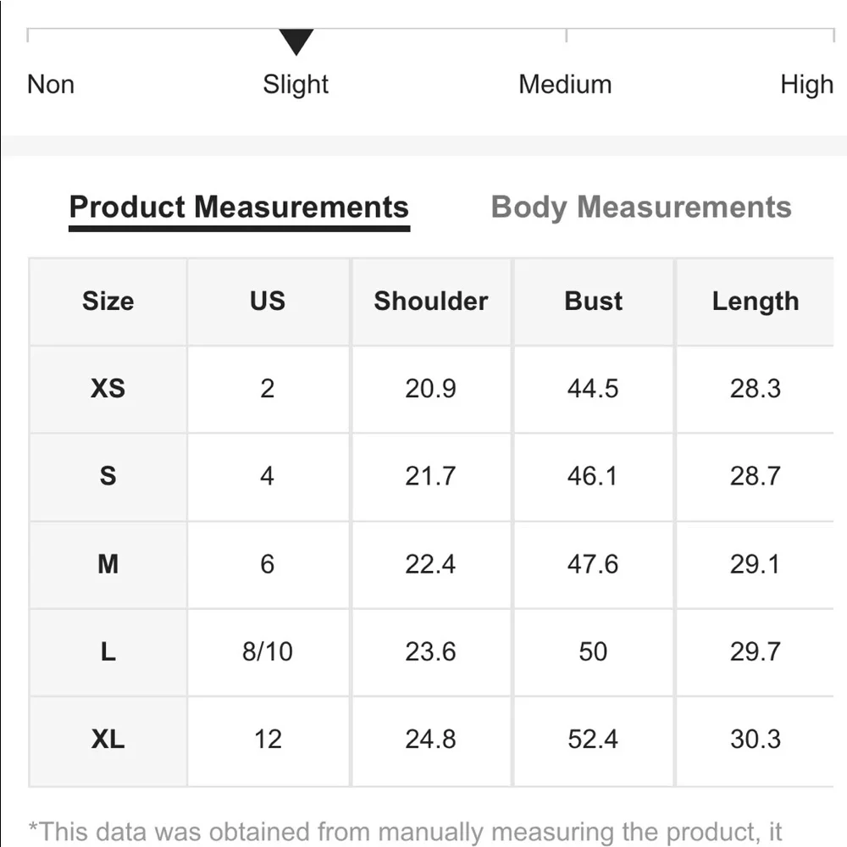
Task: Select the S size row label
Action: (108, 476)
